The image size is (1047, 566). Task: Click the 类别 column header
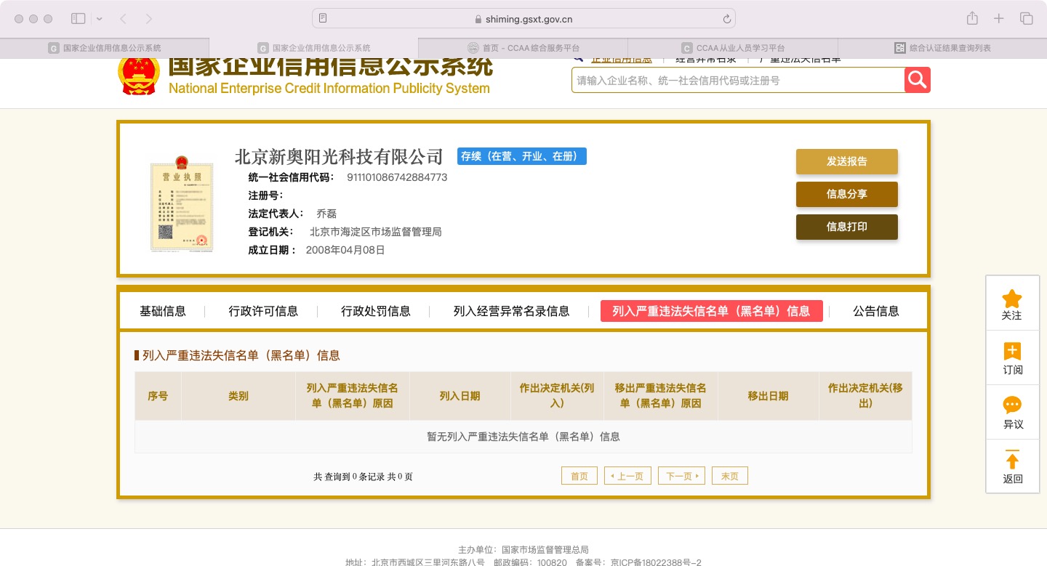[238, 396]
